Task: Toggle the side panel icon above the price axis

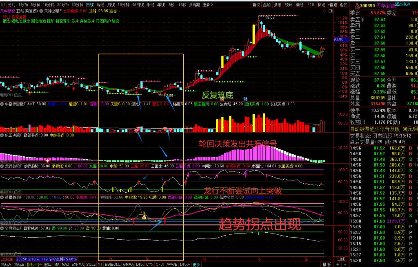Action: [x=331, y=11]
